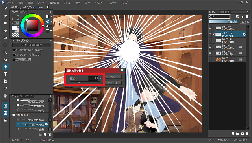Select the Gradient tool

(5, 38)
